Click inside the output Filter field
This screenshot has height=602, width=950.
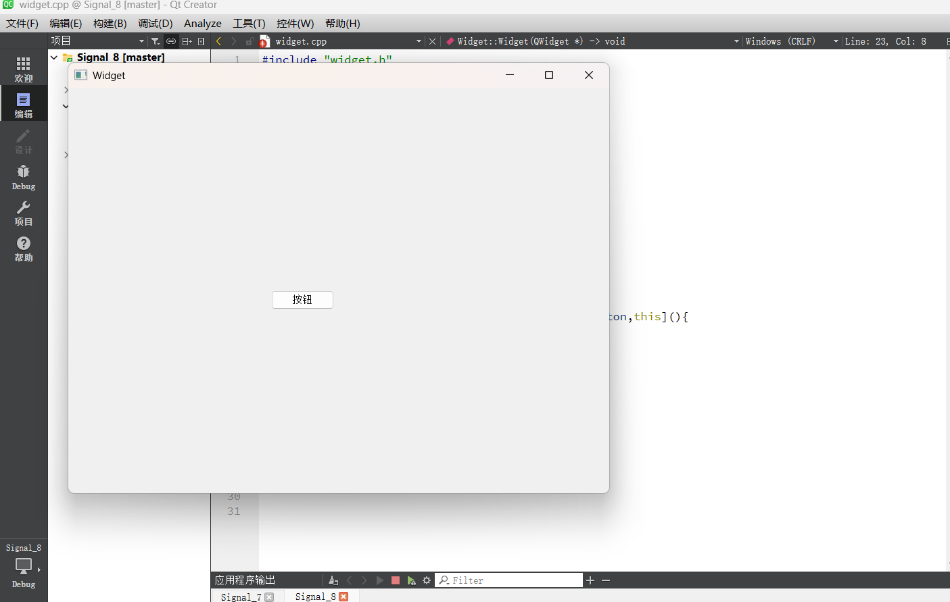tap(517, 580)
